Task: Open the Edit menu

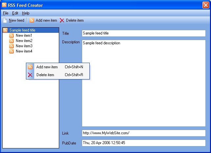Action: click(x=15, y=13)
